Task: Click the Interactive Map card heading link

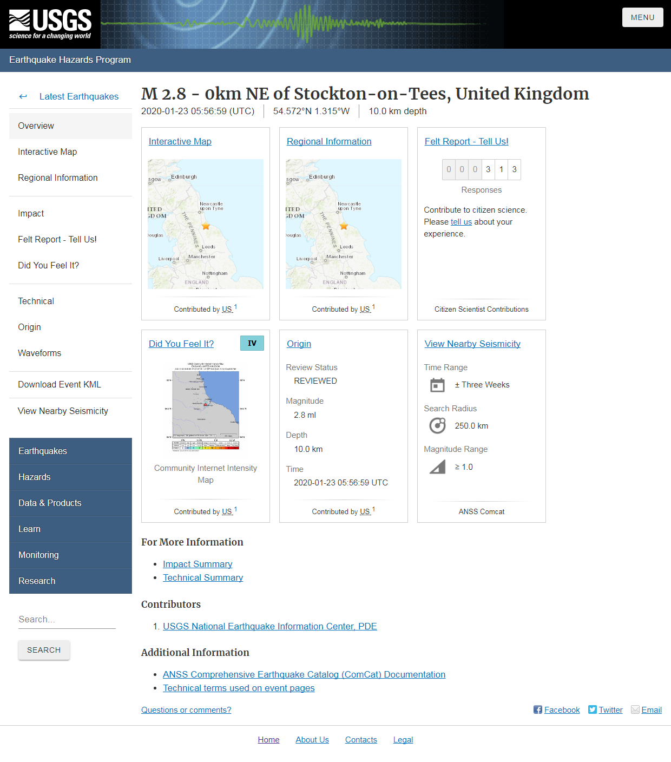Action: coord(180,141)
